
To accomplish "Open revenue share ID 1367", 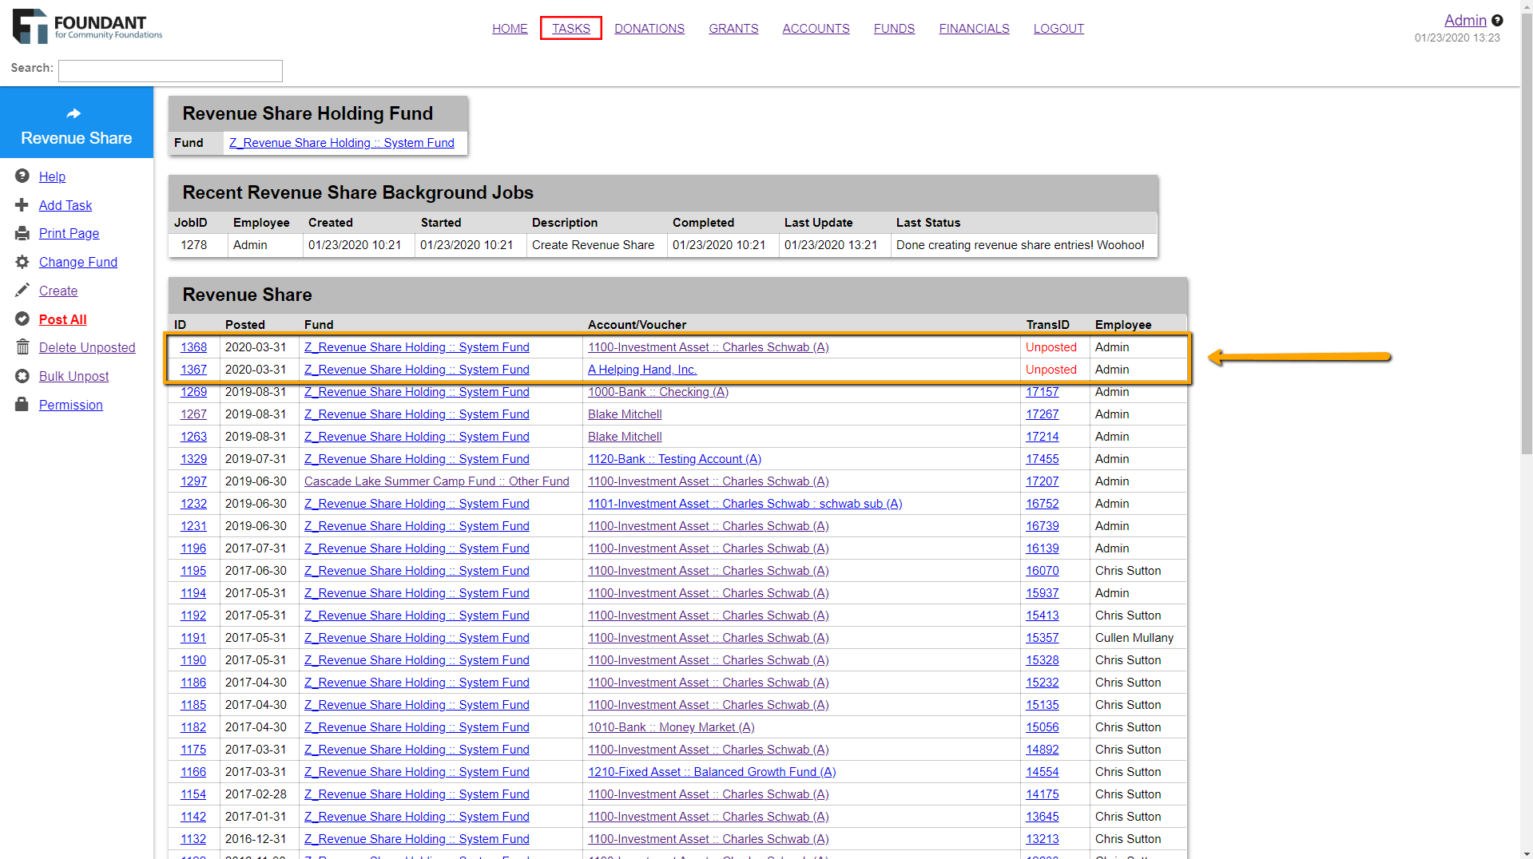I will tap(193, 370).
